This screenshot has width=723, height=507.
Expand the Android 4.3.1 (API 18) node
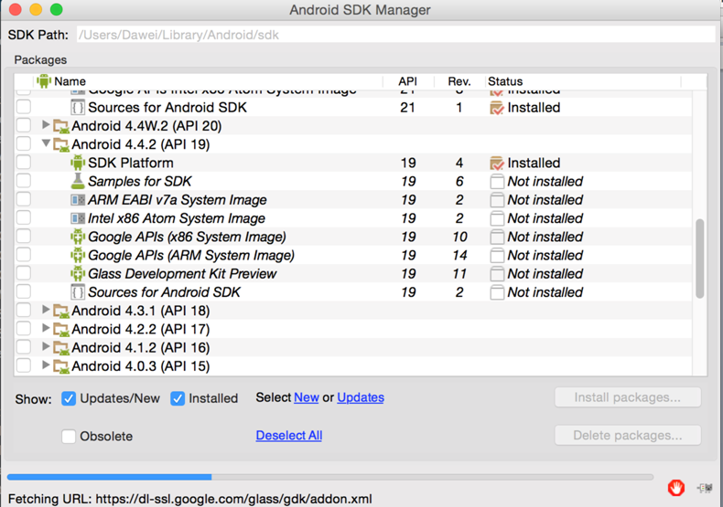[x=45, y=310]
